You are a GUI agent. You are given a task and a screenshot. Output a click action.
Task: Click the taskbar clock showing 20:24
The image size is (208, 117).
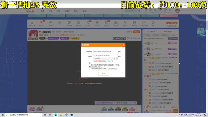[x=198, y=115]
